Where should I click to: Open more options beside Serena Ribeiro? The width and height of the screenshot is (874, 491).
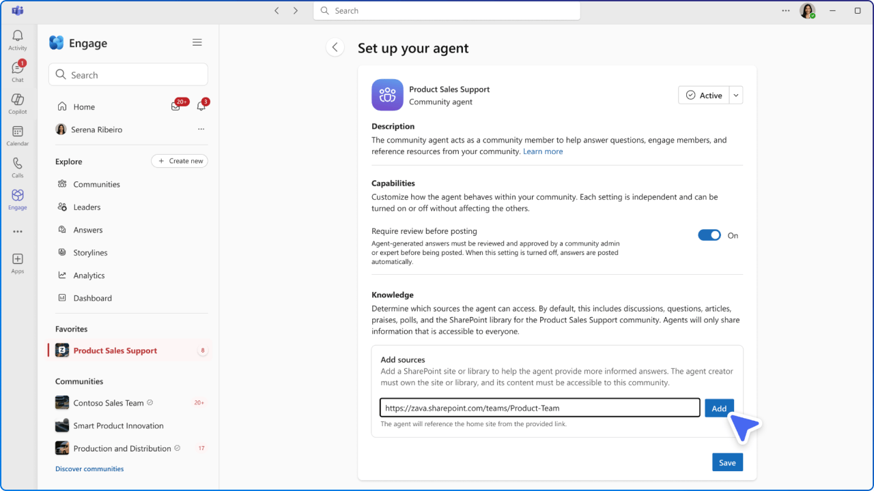pos(201,130)
